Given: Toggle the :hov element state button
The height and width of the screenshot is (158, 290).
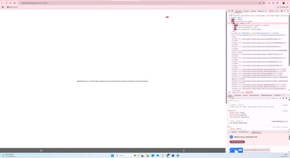Looking at the screenshot, I should [274, 98].
